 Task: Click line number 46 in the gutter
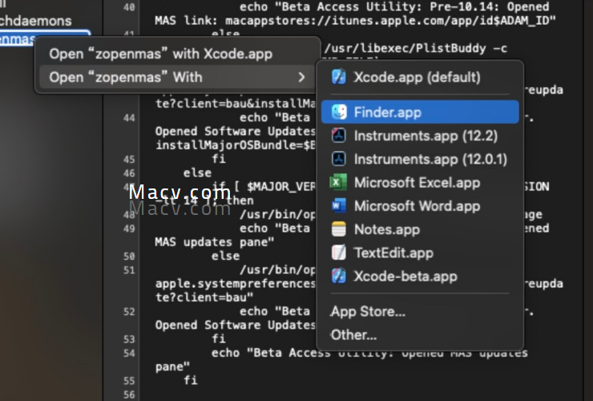pos(129,173)
